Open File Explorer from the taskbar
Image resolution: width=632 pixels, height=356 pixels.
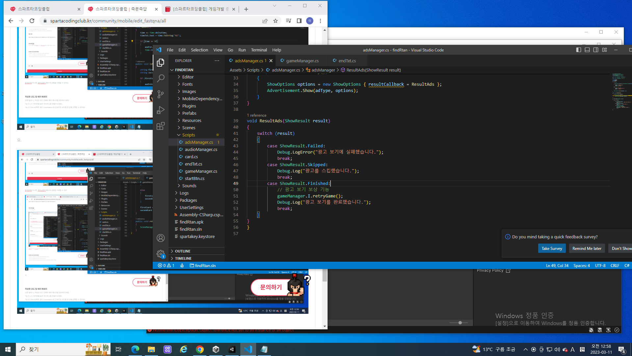click(x=151, y=349)
